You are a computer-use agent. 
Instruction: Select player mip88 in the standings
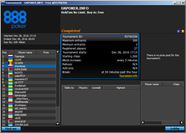click(x=29, y=60)
